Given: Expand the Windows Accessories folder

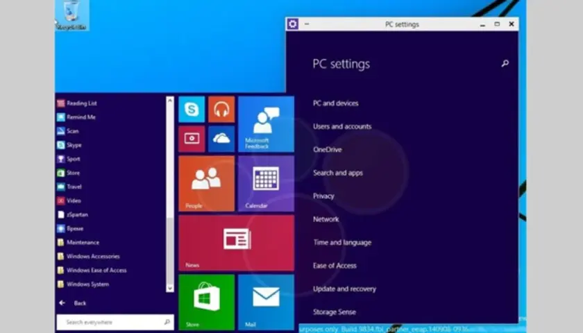Looking at the screenshot, I should coord(89,257).
